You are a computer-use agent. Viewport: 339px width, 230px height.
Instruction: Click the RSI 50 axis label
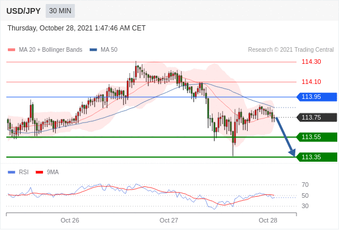tap(305, 195)
